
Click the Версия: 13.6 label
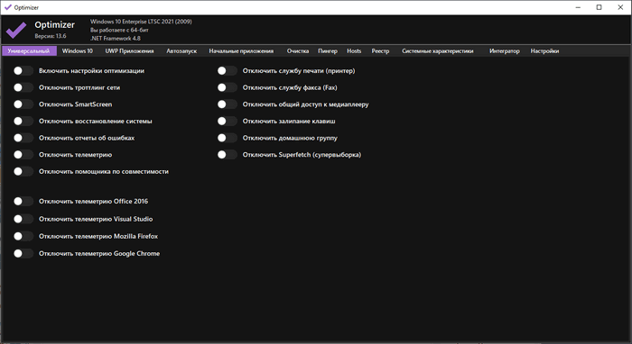(x=51, y=36)
